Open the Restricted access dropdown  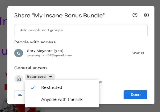(40, 77)
